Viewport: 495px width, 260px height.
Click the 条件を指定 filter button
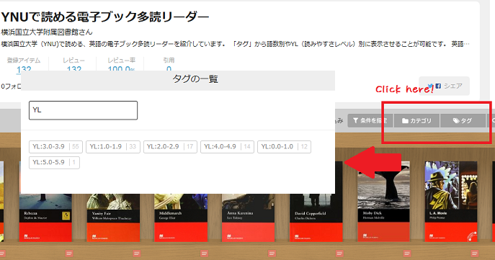click(370, 120)
